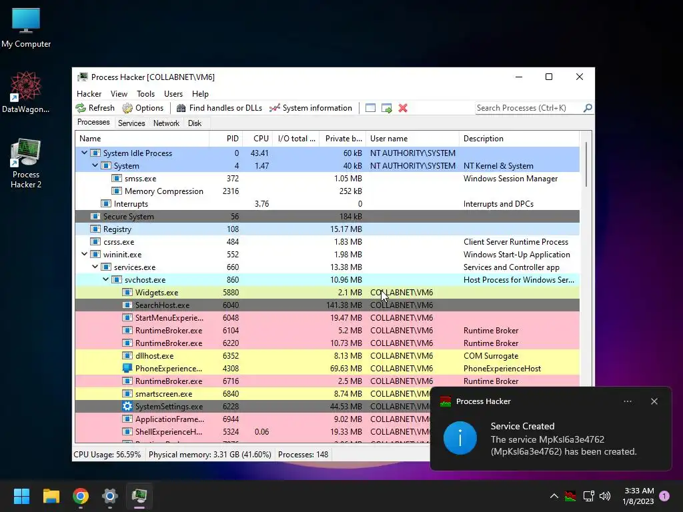
Task: Click the Search Processes input field
Action: (x=529, y=108)
